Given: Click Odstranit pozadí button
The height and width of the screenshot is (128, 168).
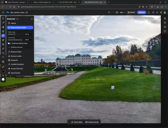Looking at the screenshot, I should (x=92, y=122).
